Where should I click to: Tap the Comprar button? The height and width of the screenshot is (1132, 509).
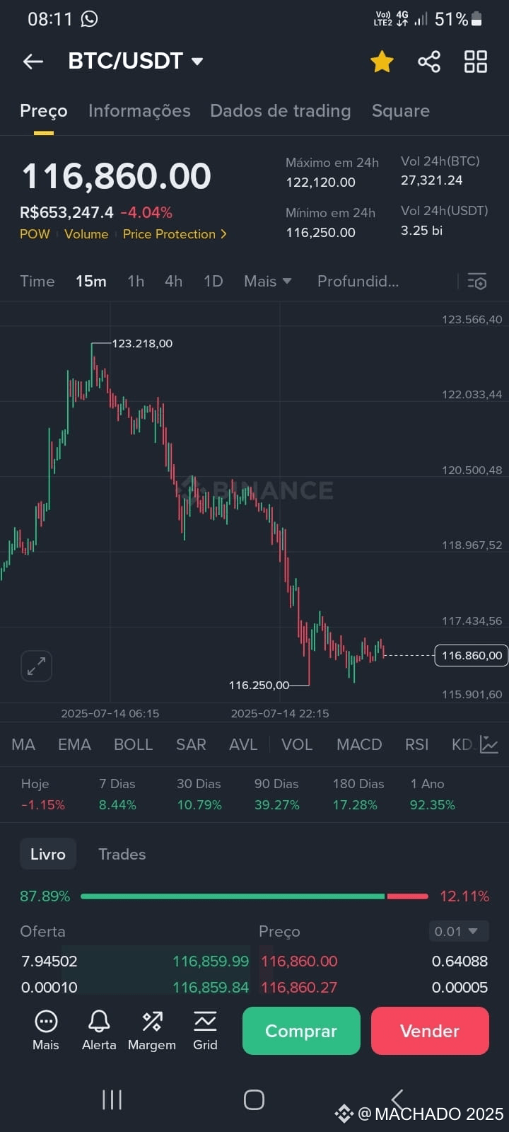click(x=301, y=1031)
